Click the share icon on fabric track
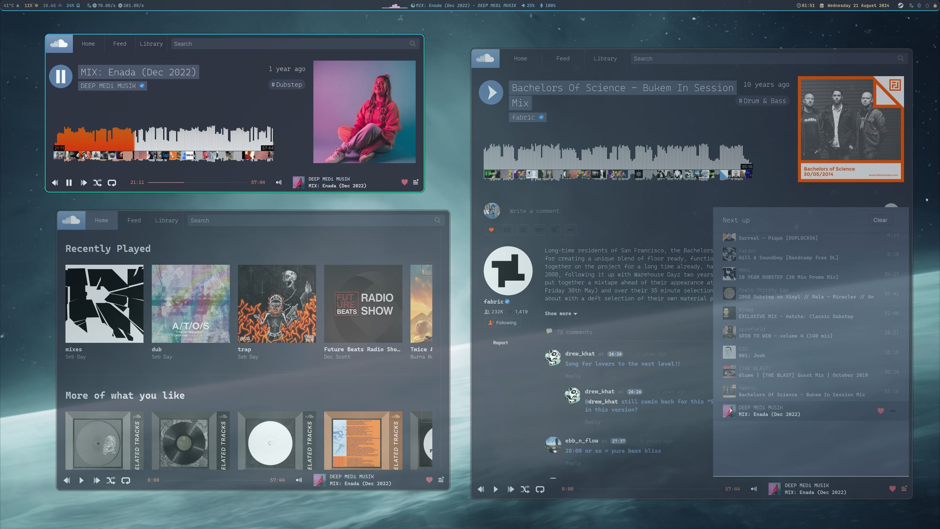Viewport: 940px width, 529px height. tap(523, 230)
